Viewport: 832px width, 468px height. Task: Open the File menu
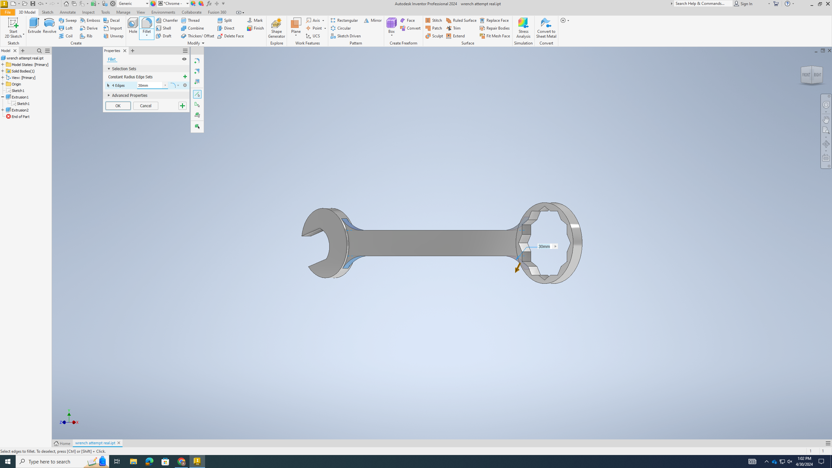(x=7, y=12)
